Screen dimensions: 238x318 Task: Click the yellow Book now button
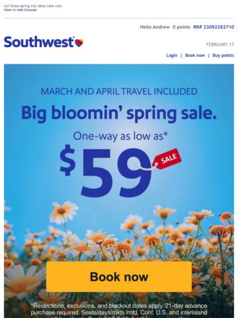[x=119, y=277]
